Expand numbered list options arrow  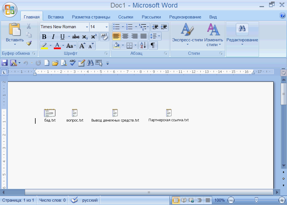point(136,27)
